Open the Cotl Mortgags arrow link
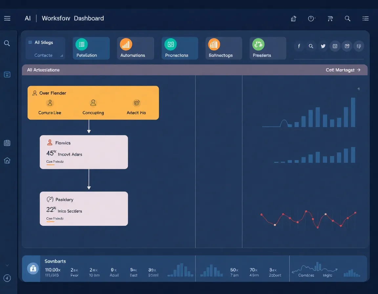The image size is (378, 294). 343,70
